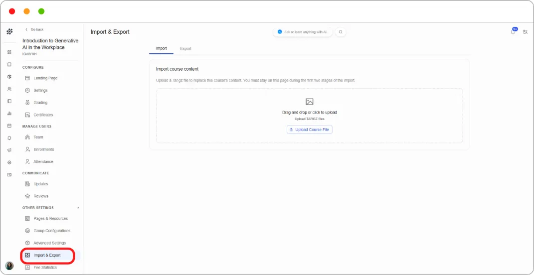Click the Upload Course File button
534x275 pixels.
310,130
